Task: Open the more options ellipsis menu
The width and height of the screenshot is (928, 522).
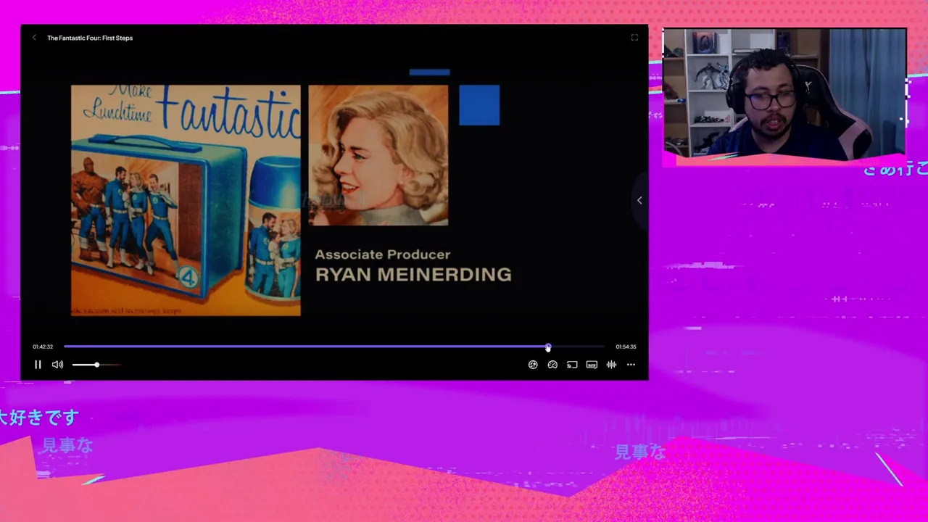Action: click(x=631, y=365)
